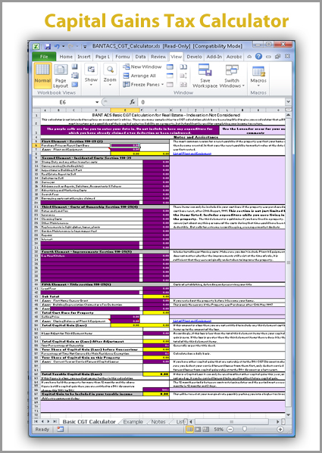Click the Unhide window icon

click(170, 85)
